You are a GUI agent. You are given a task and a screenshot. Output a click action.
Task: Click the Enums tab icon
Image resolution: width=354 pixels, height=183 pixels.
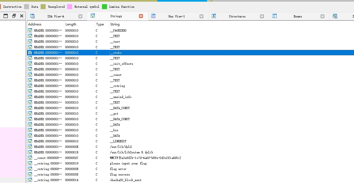point(274,16)
